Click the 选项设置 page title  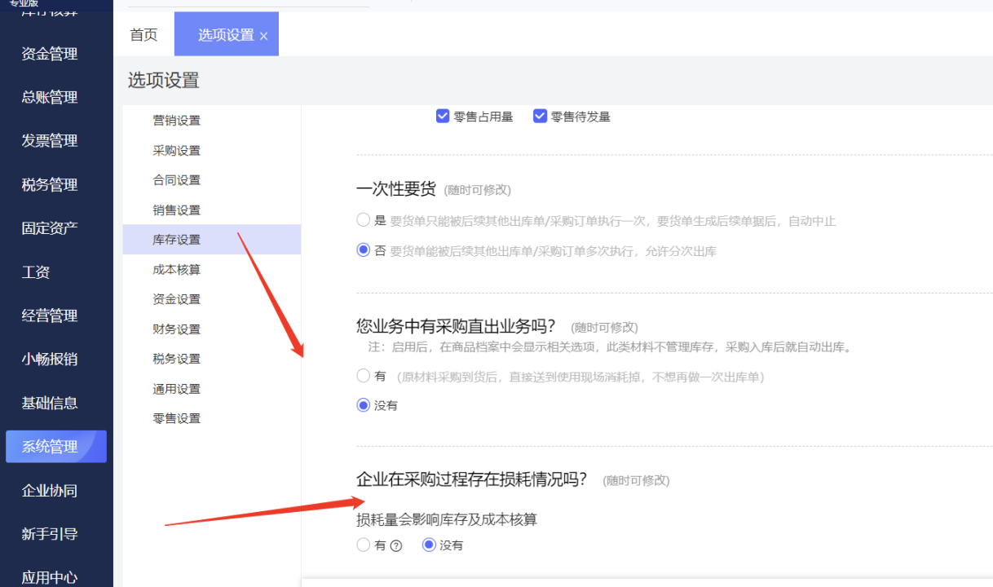pos(163,80)
